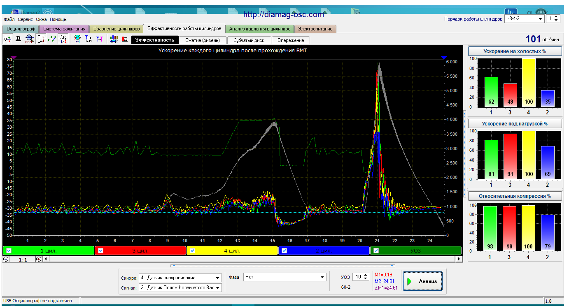Click the Alg 1/2 algorithm icon
Viewport: 569px width, 306px height.
coord(63,39)
